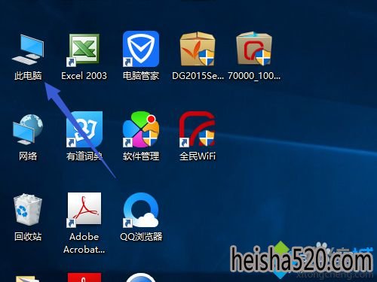Viewport: 377px width, 282px height.
Task: Select the 70000_100... installer package icon
Action: 254,49
